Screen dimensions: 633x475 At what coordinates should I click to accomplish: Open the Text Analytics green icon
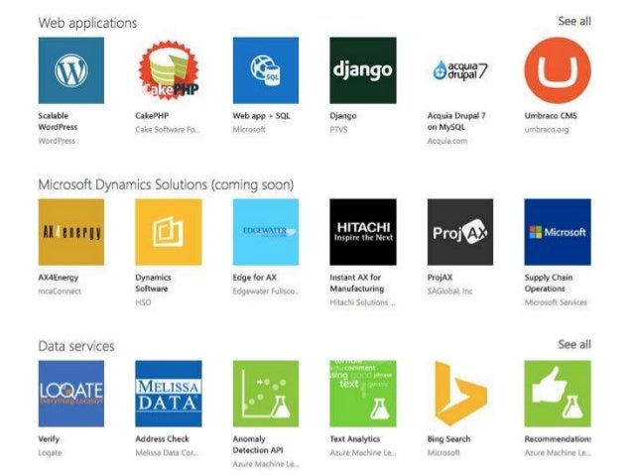[x=363, y=394]
